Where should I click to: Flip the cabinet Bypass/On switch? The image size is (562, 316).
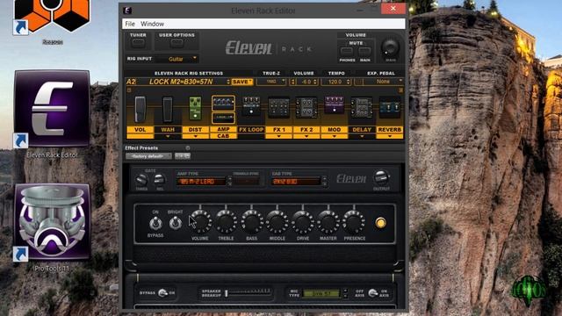pyautogui.click(x=162, y=292)
